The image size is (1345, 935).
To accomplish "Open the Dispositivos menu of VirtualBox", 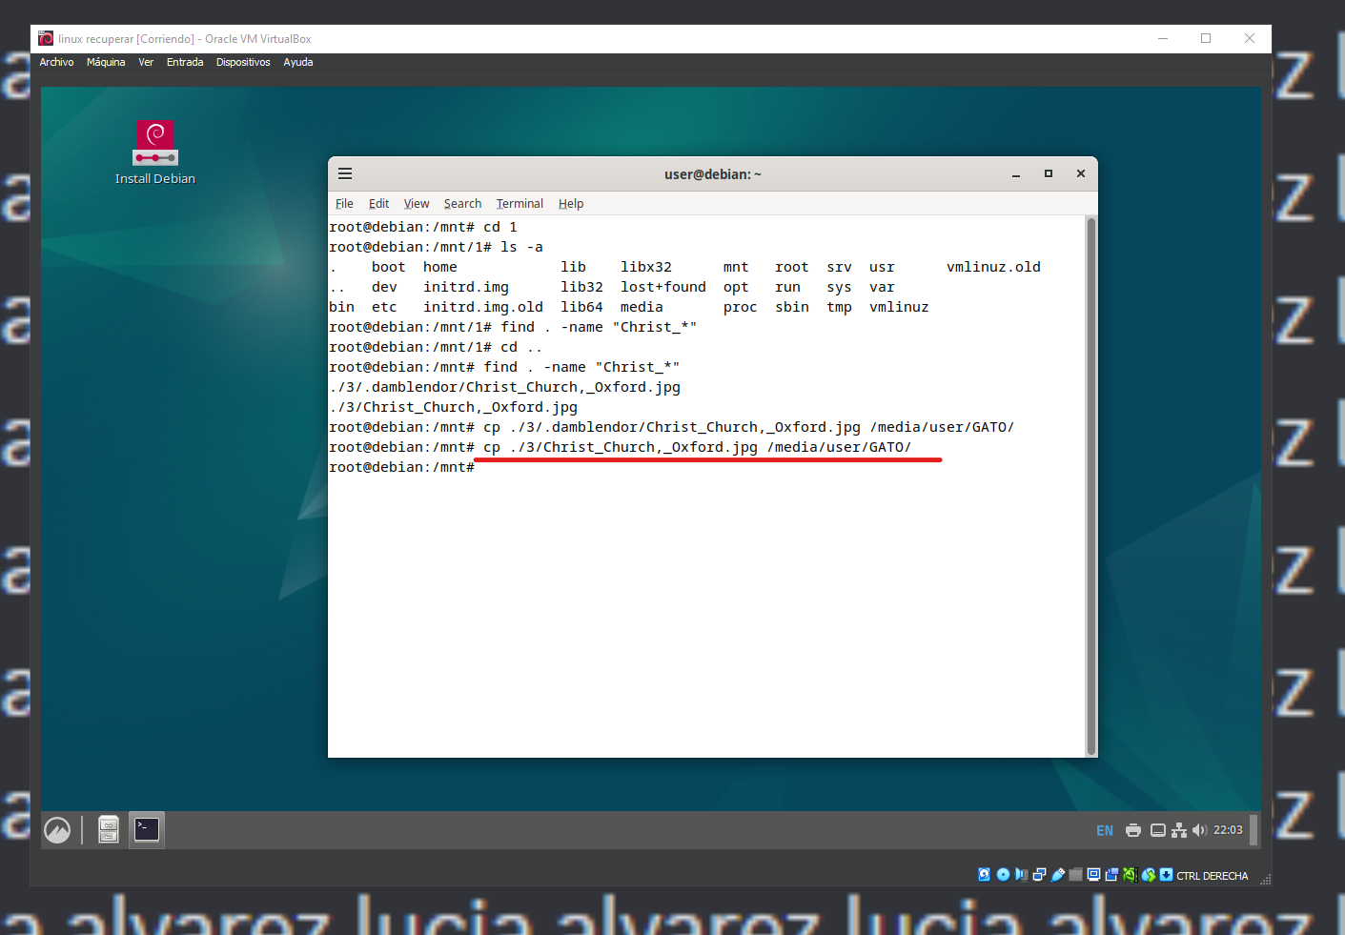I will pyautogui.click(x=243, y=61).
